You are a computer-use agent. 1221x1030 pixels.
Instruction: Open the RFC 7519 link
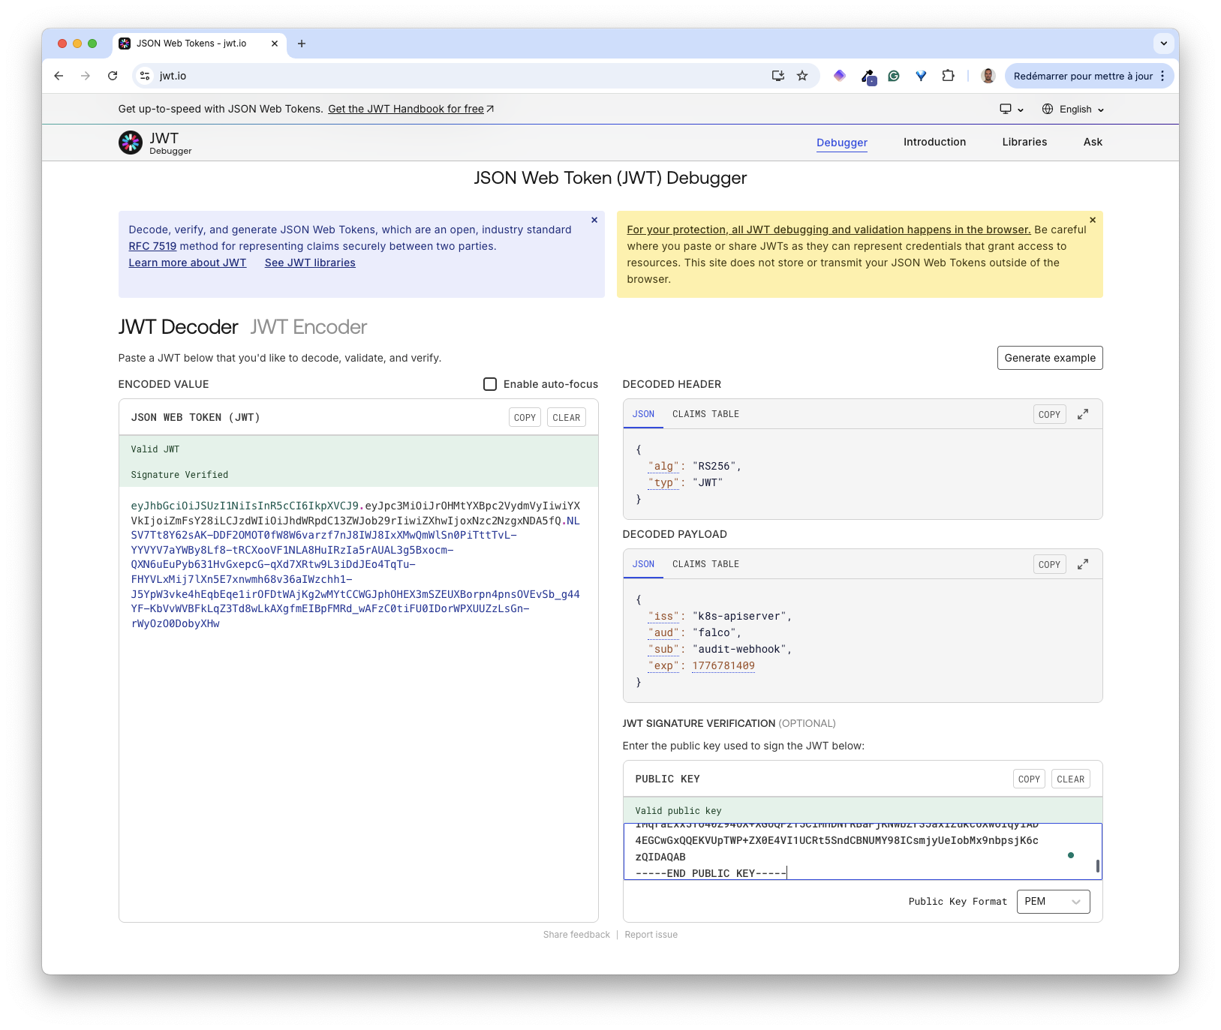(x=152, y=246)
